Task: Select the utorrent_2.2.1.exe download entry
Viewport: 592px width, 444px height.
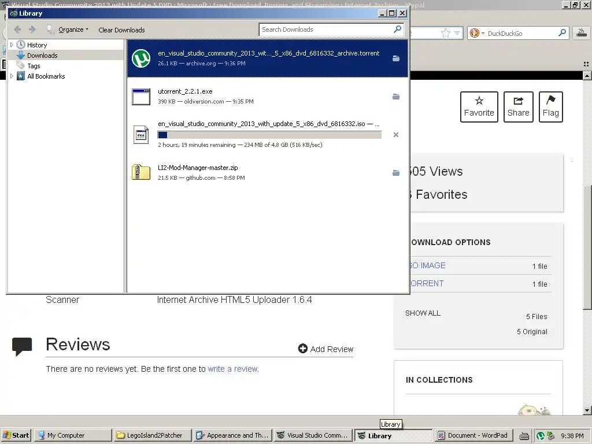Action: pyautogui.click(x=268, y=97)
